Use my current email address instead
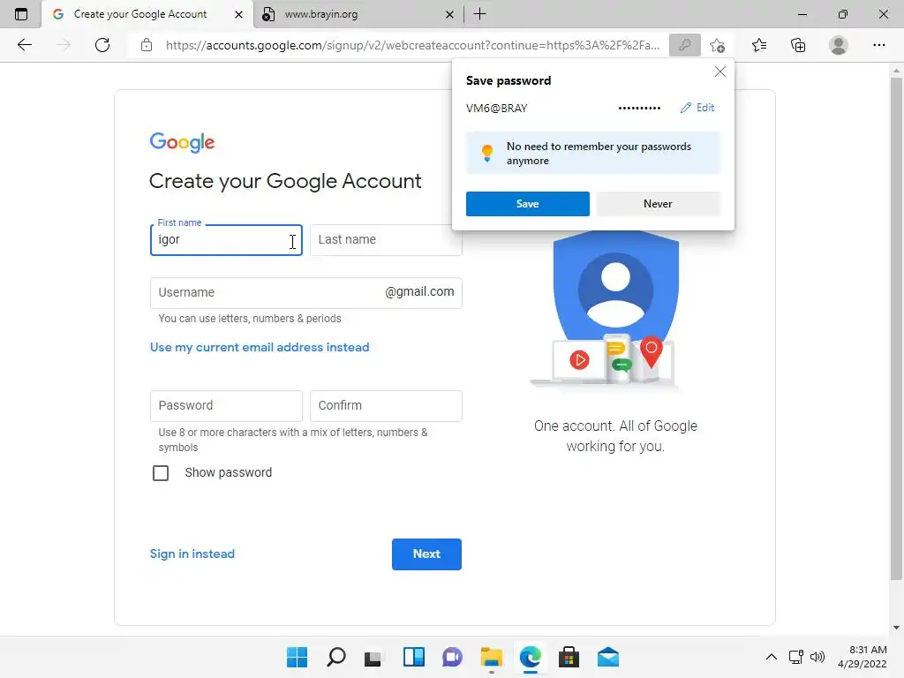This screenshot has width=904, height=678. pyautogui.click(x=260, y=347)
